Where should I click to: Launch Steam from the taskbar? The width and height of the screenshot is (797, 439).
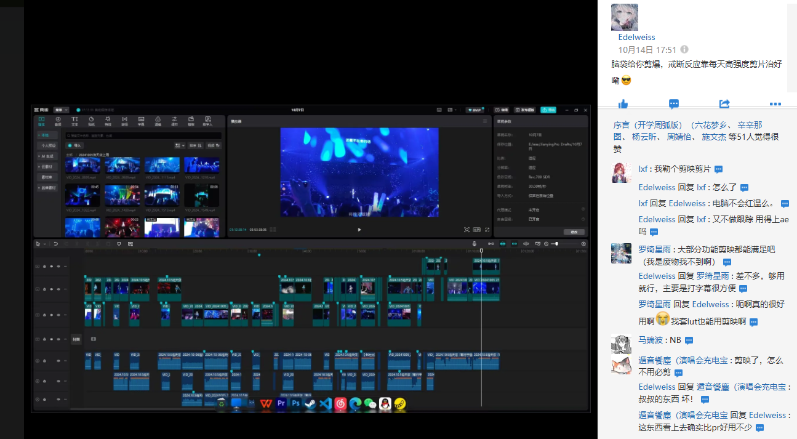tap(311, 403)
